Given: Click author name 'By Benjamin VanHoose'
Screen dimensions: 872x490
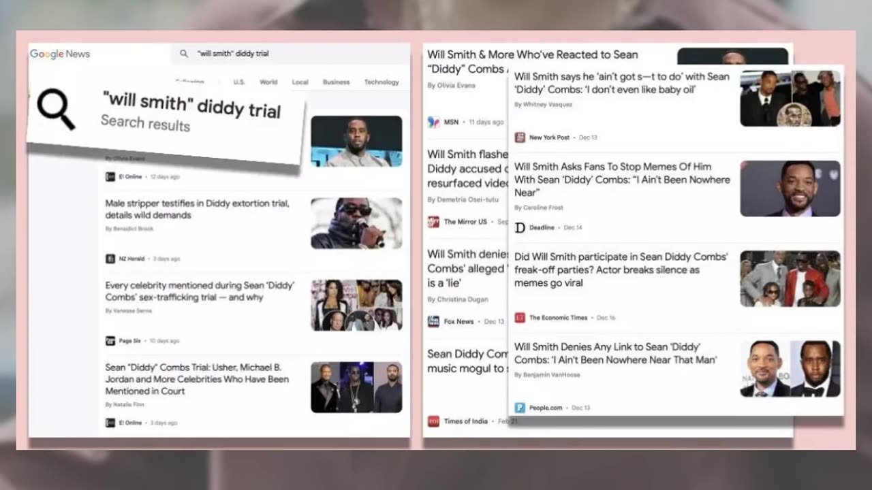Looking at the screenshot, I should click(547, 375).
